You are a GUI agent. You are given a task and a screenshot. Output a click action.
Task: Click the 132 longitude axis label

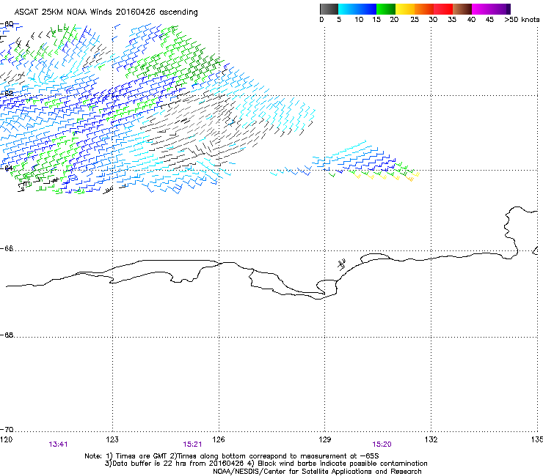[x=431, y=439]
